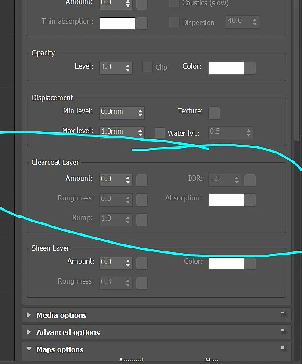Viewport: 302px width, 364px height.
Task: Toggle the Water lvl. checkbox
Action: tap(160, 133)
